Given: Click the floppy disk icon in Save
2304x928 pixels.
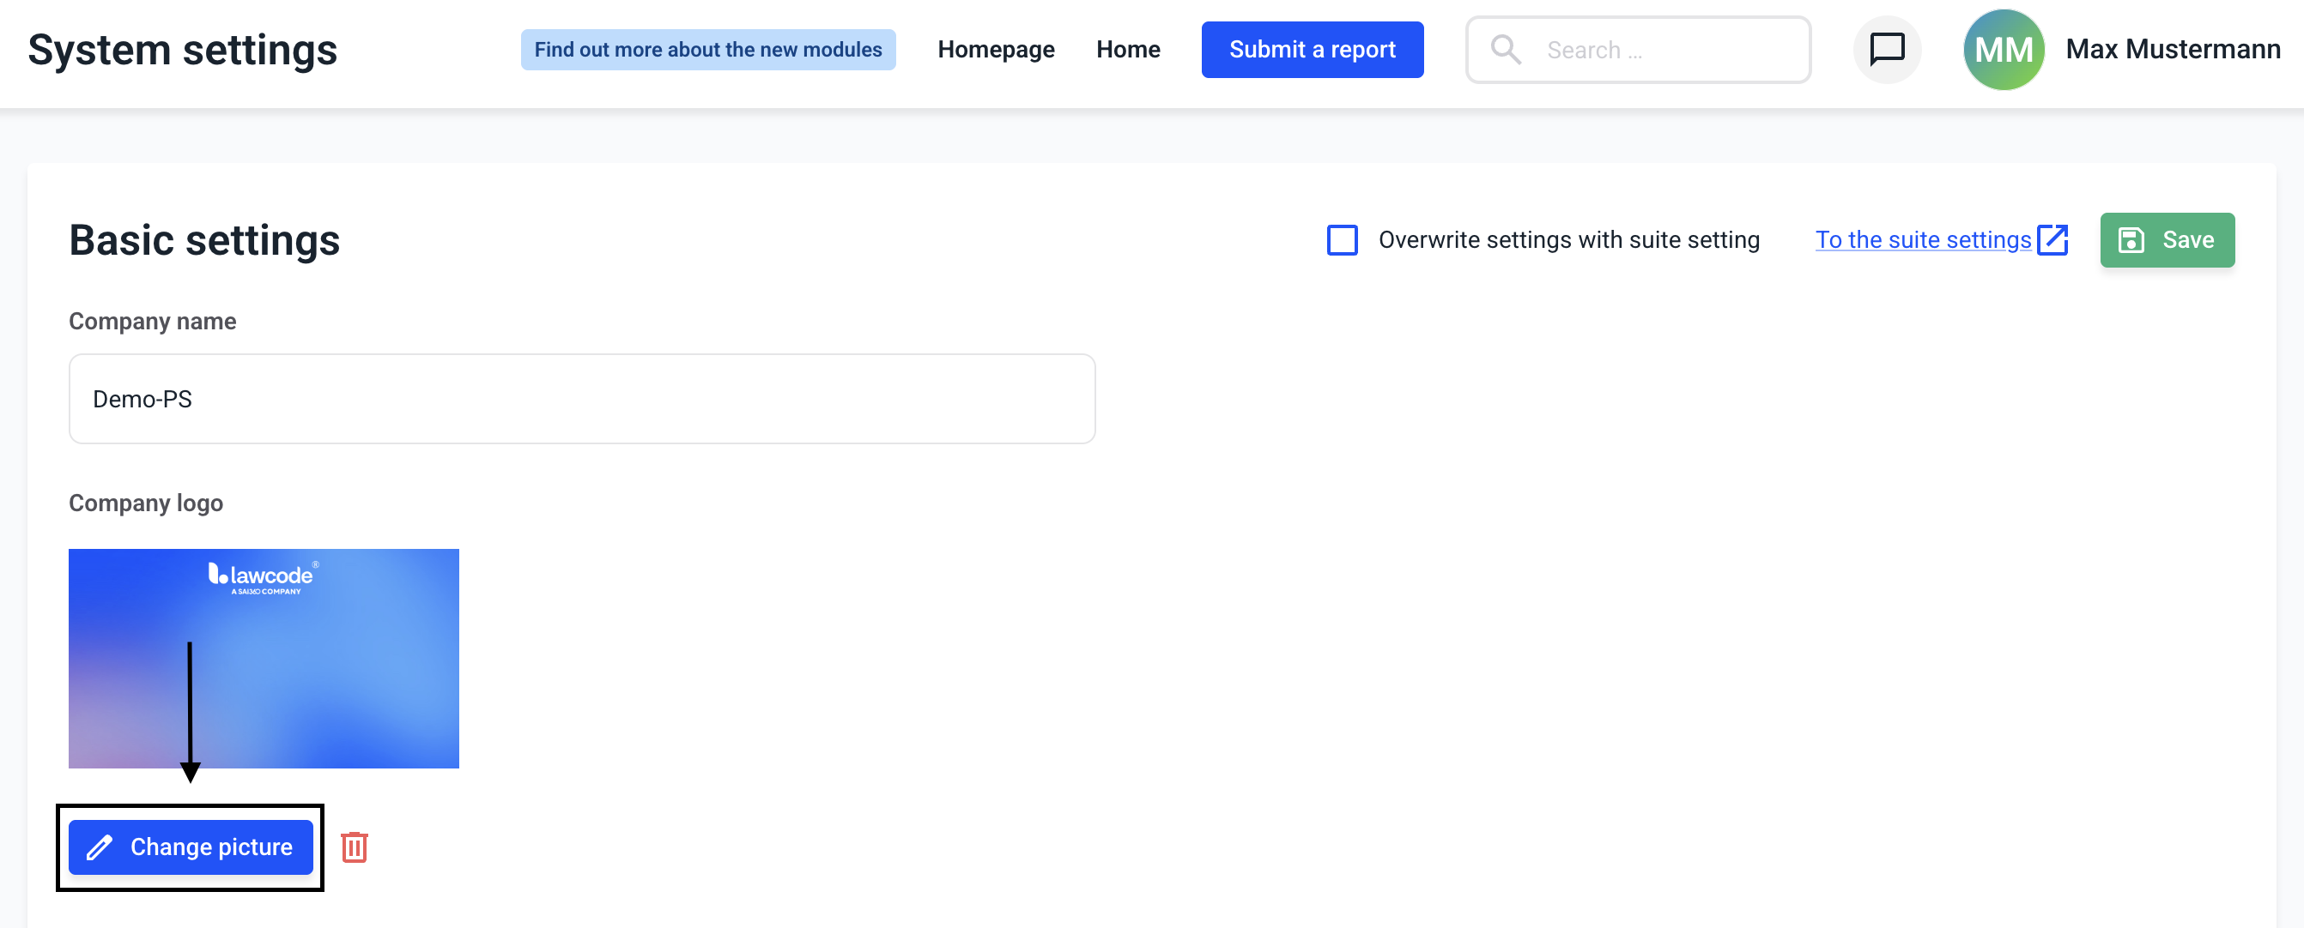Looking at the screenshot, I should [2131, 239].
